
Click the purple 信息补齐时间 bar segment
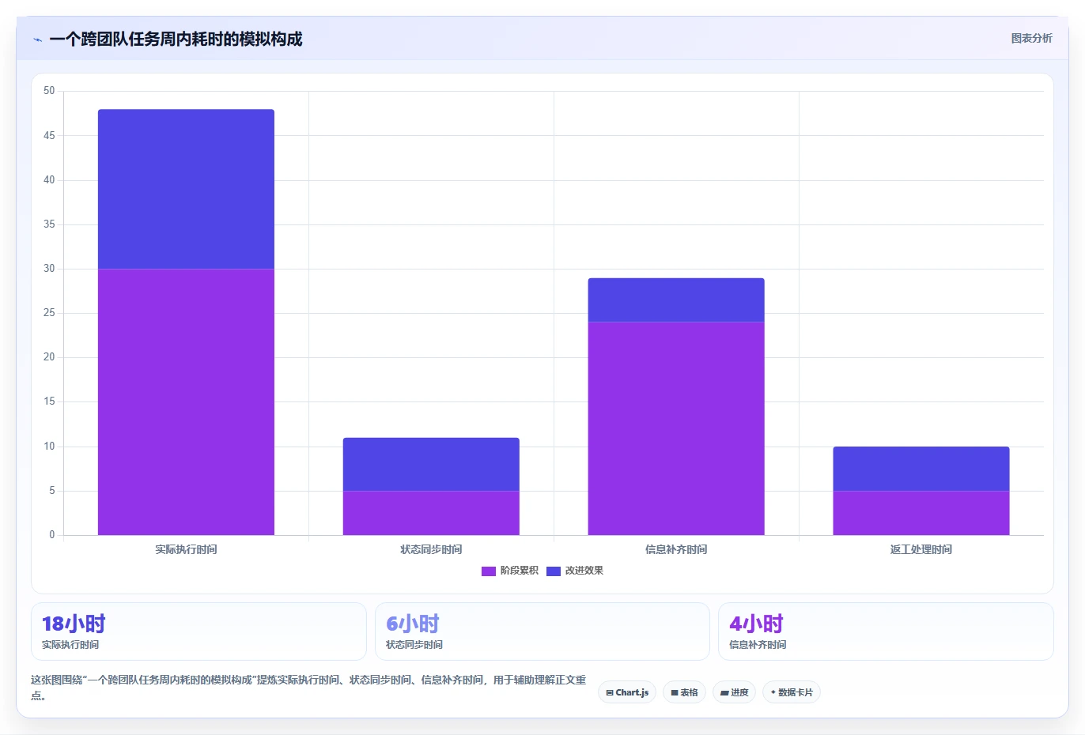pyautogui.click(x=676, y=428)
